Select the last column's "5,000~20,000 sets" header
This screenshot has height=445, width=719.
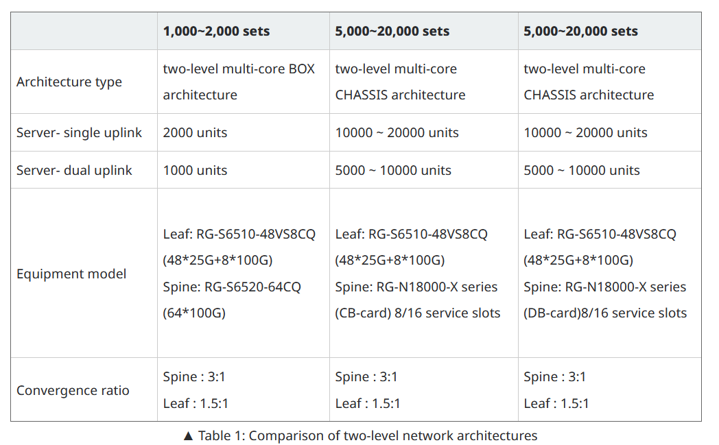(580, 31)
